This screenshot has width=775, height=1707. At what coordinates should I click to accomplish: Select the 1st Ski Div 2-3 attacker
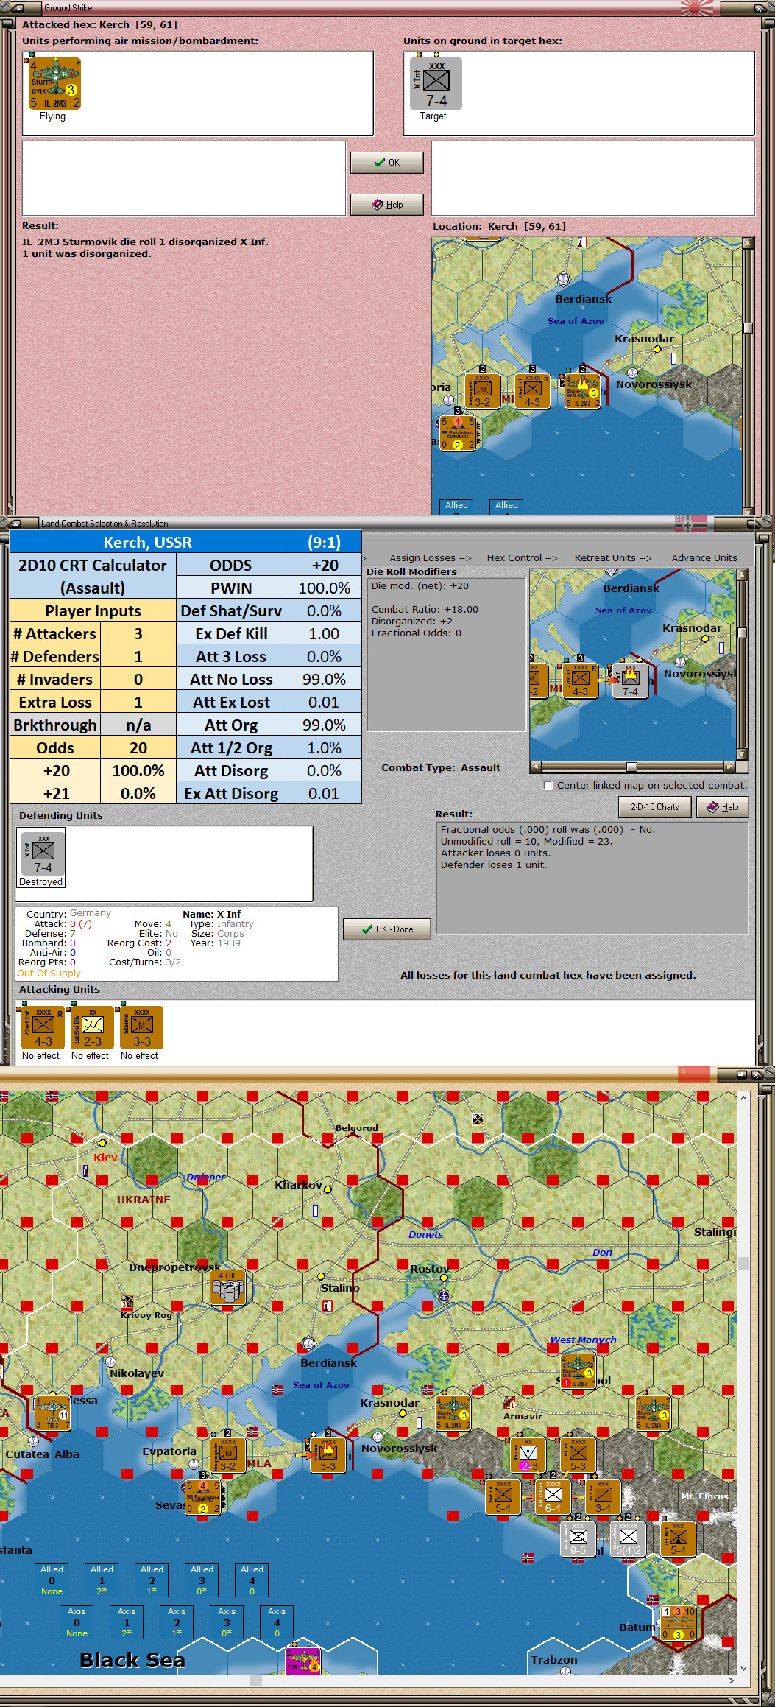[92, 1028]
